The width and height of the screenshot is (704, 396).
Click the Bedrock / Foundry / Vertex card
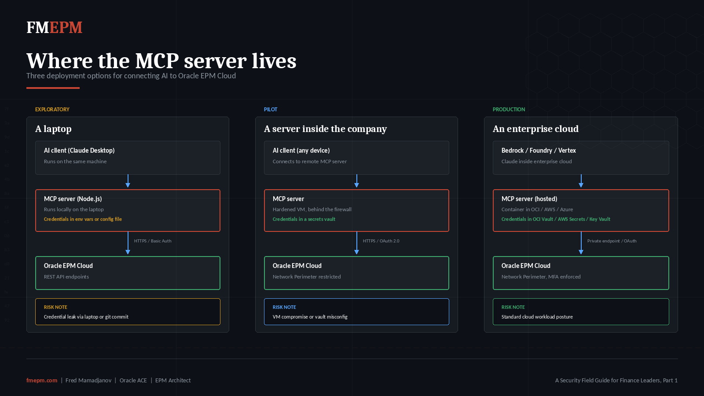(581, 158)
